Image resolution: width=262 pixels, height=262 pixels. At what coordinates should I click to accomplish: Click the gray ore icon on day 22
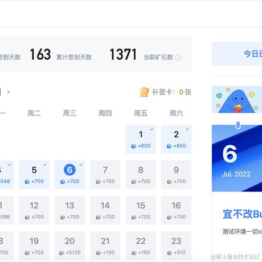coord(134,253)
